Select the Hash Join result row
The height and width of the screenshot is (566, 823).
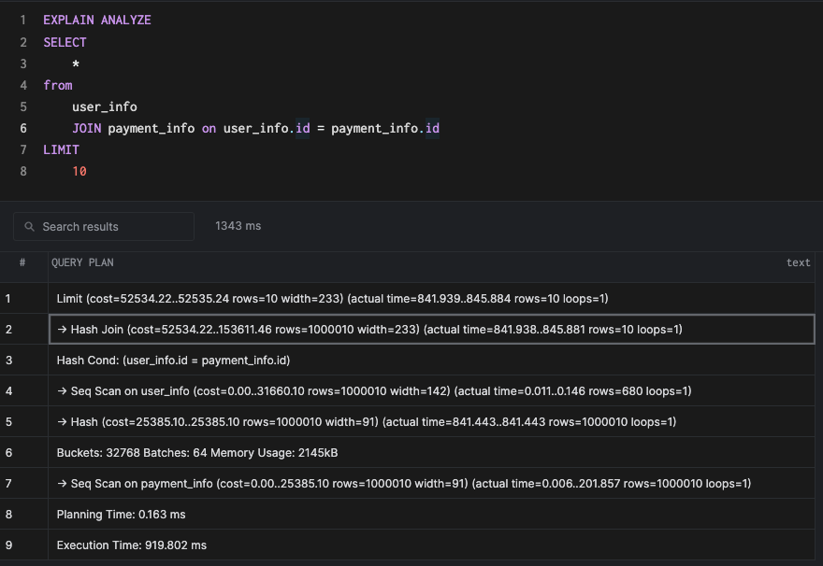pos(369,330)
